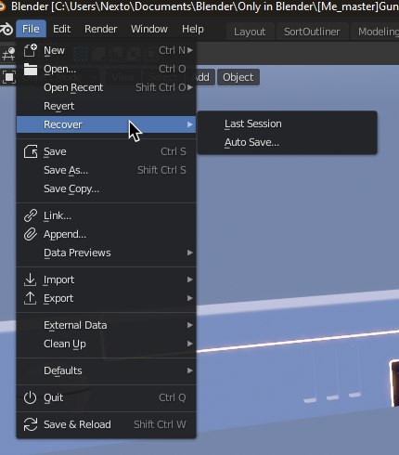The image size is (399, 455).
Task: Click the Quit power icon
Action: click(x=31, y=397)
